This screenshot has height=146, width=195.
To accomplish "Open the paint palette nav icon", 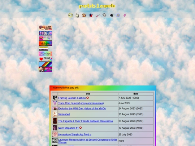I will point(84,15).
